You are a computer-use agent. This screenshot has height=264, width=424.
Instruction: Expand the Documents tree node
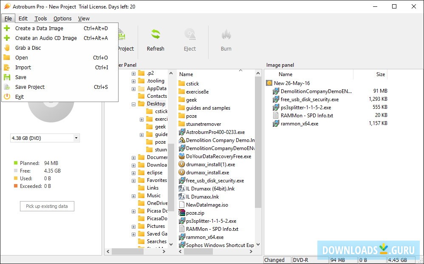point(133,157)
